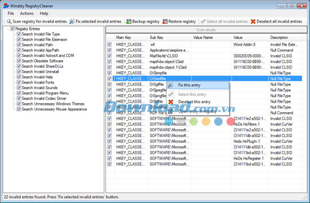This screenshot has height=203, width=310.
Task: Click Deselect all invalid entries label
Action: [x=279, y=21]
